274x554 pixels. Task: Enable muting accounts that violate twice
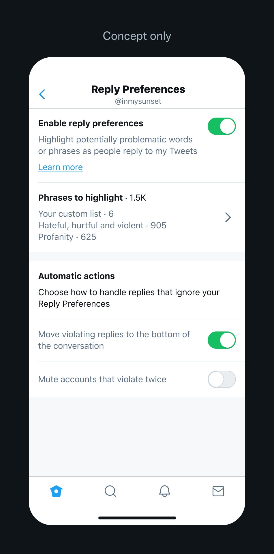pyautogui.click(x=222, y=379)
